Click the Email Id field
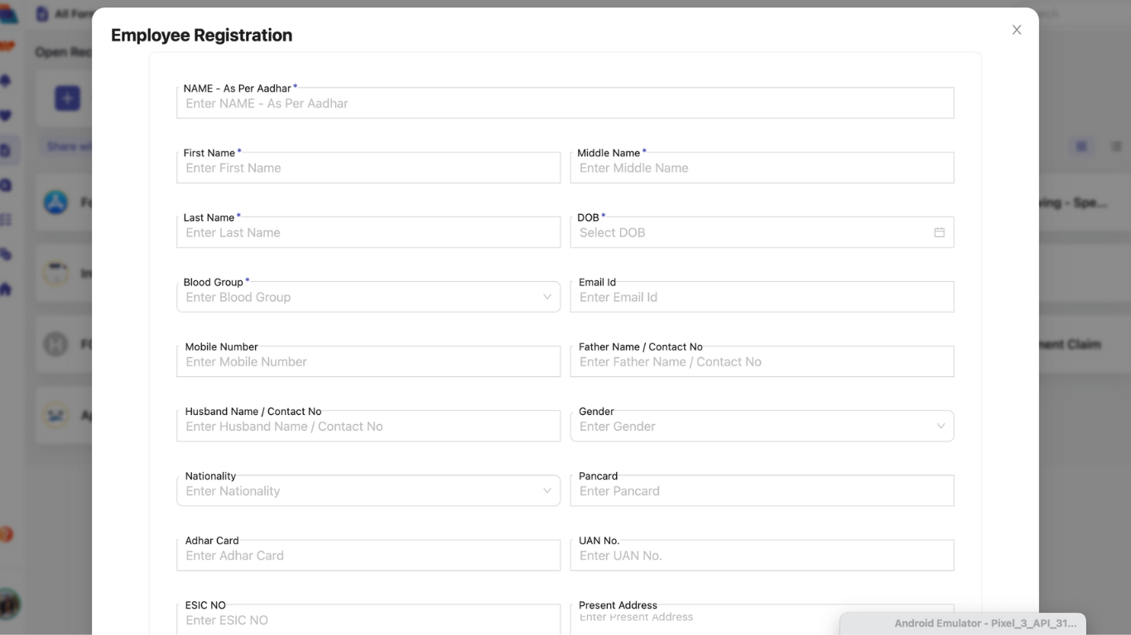Image resolution: width=1131 pixels, height=635 pixels. (762, 297)
